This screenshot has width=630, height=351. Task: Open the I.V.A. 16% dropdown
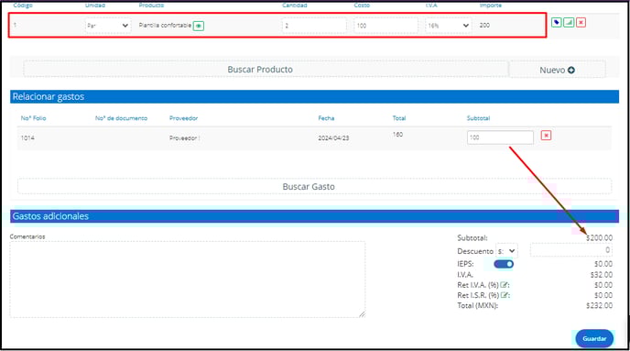(x=448, y=26)
